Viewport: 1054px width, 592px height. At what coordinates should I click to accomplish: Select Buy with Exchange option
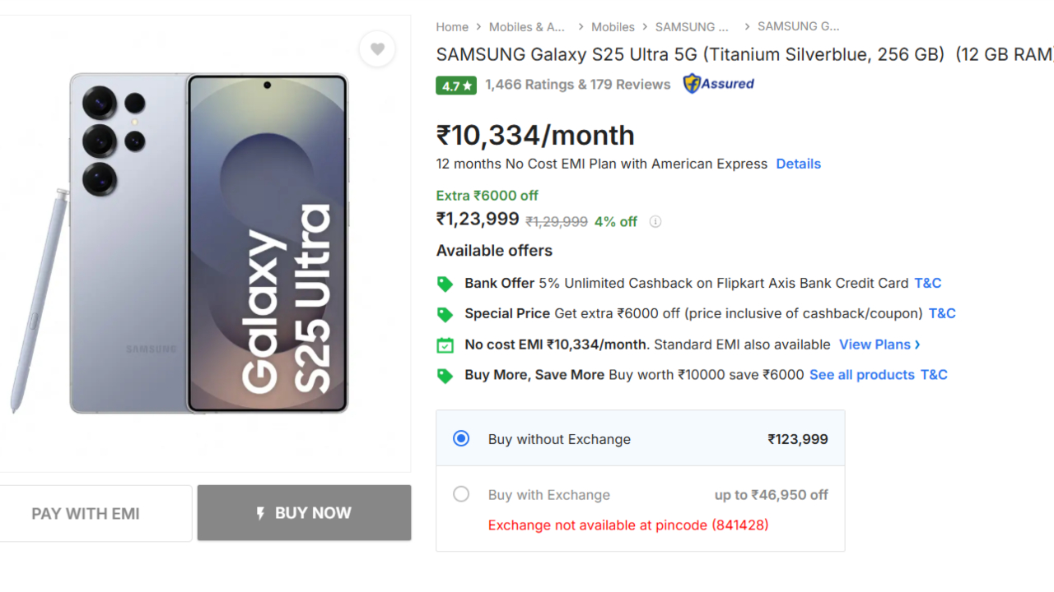pos(461,494)
